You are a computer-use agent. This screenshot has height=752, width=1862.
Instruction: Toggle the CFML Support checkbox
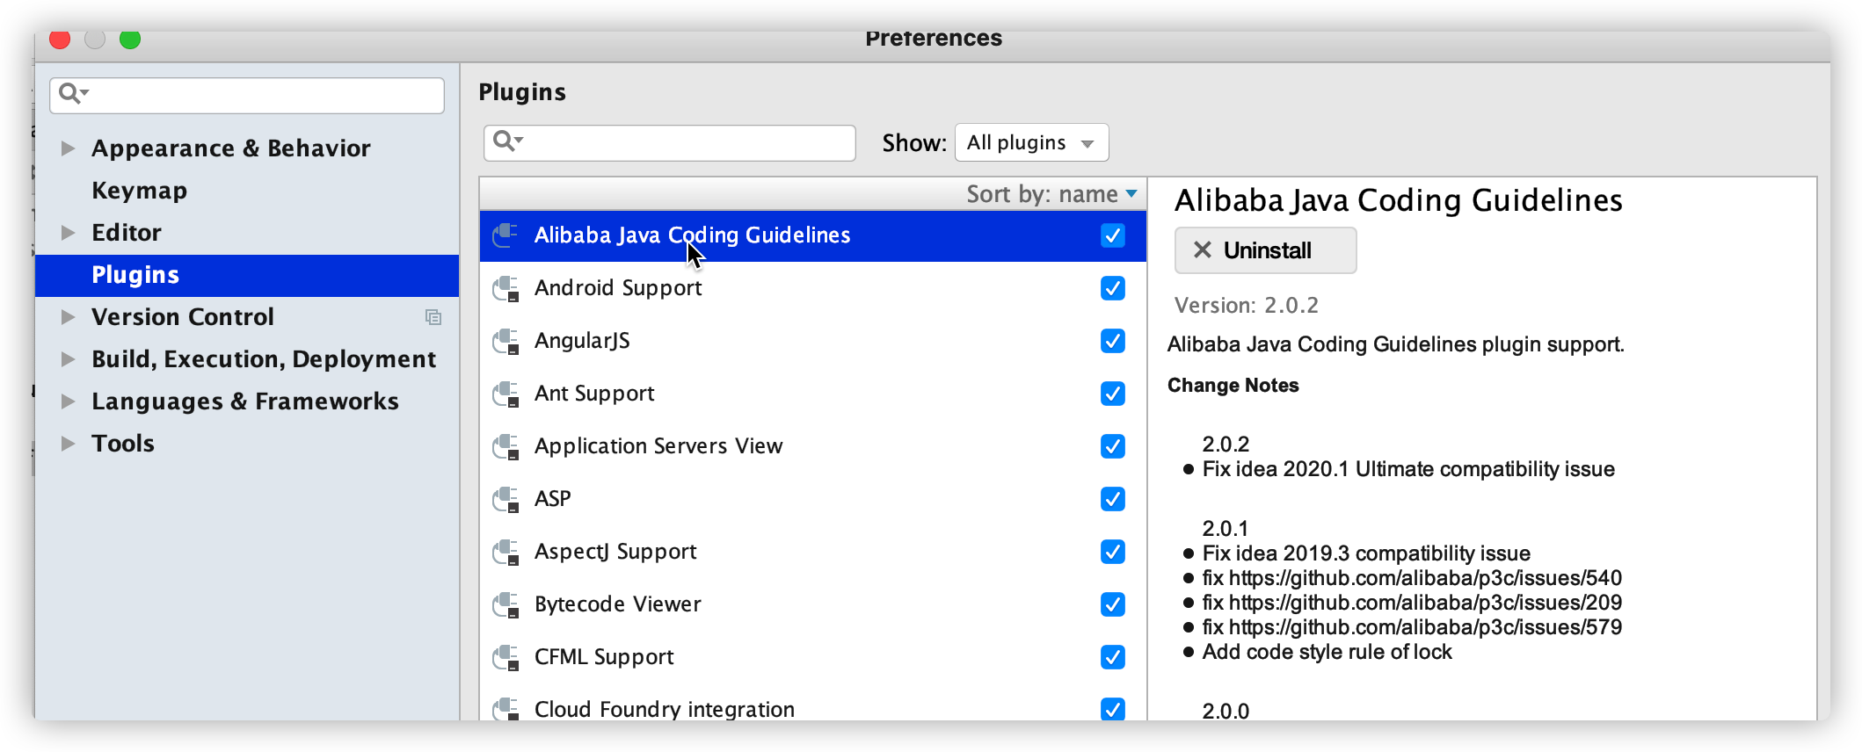pos(1113,657)
